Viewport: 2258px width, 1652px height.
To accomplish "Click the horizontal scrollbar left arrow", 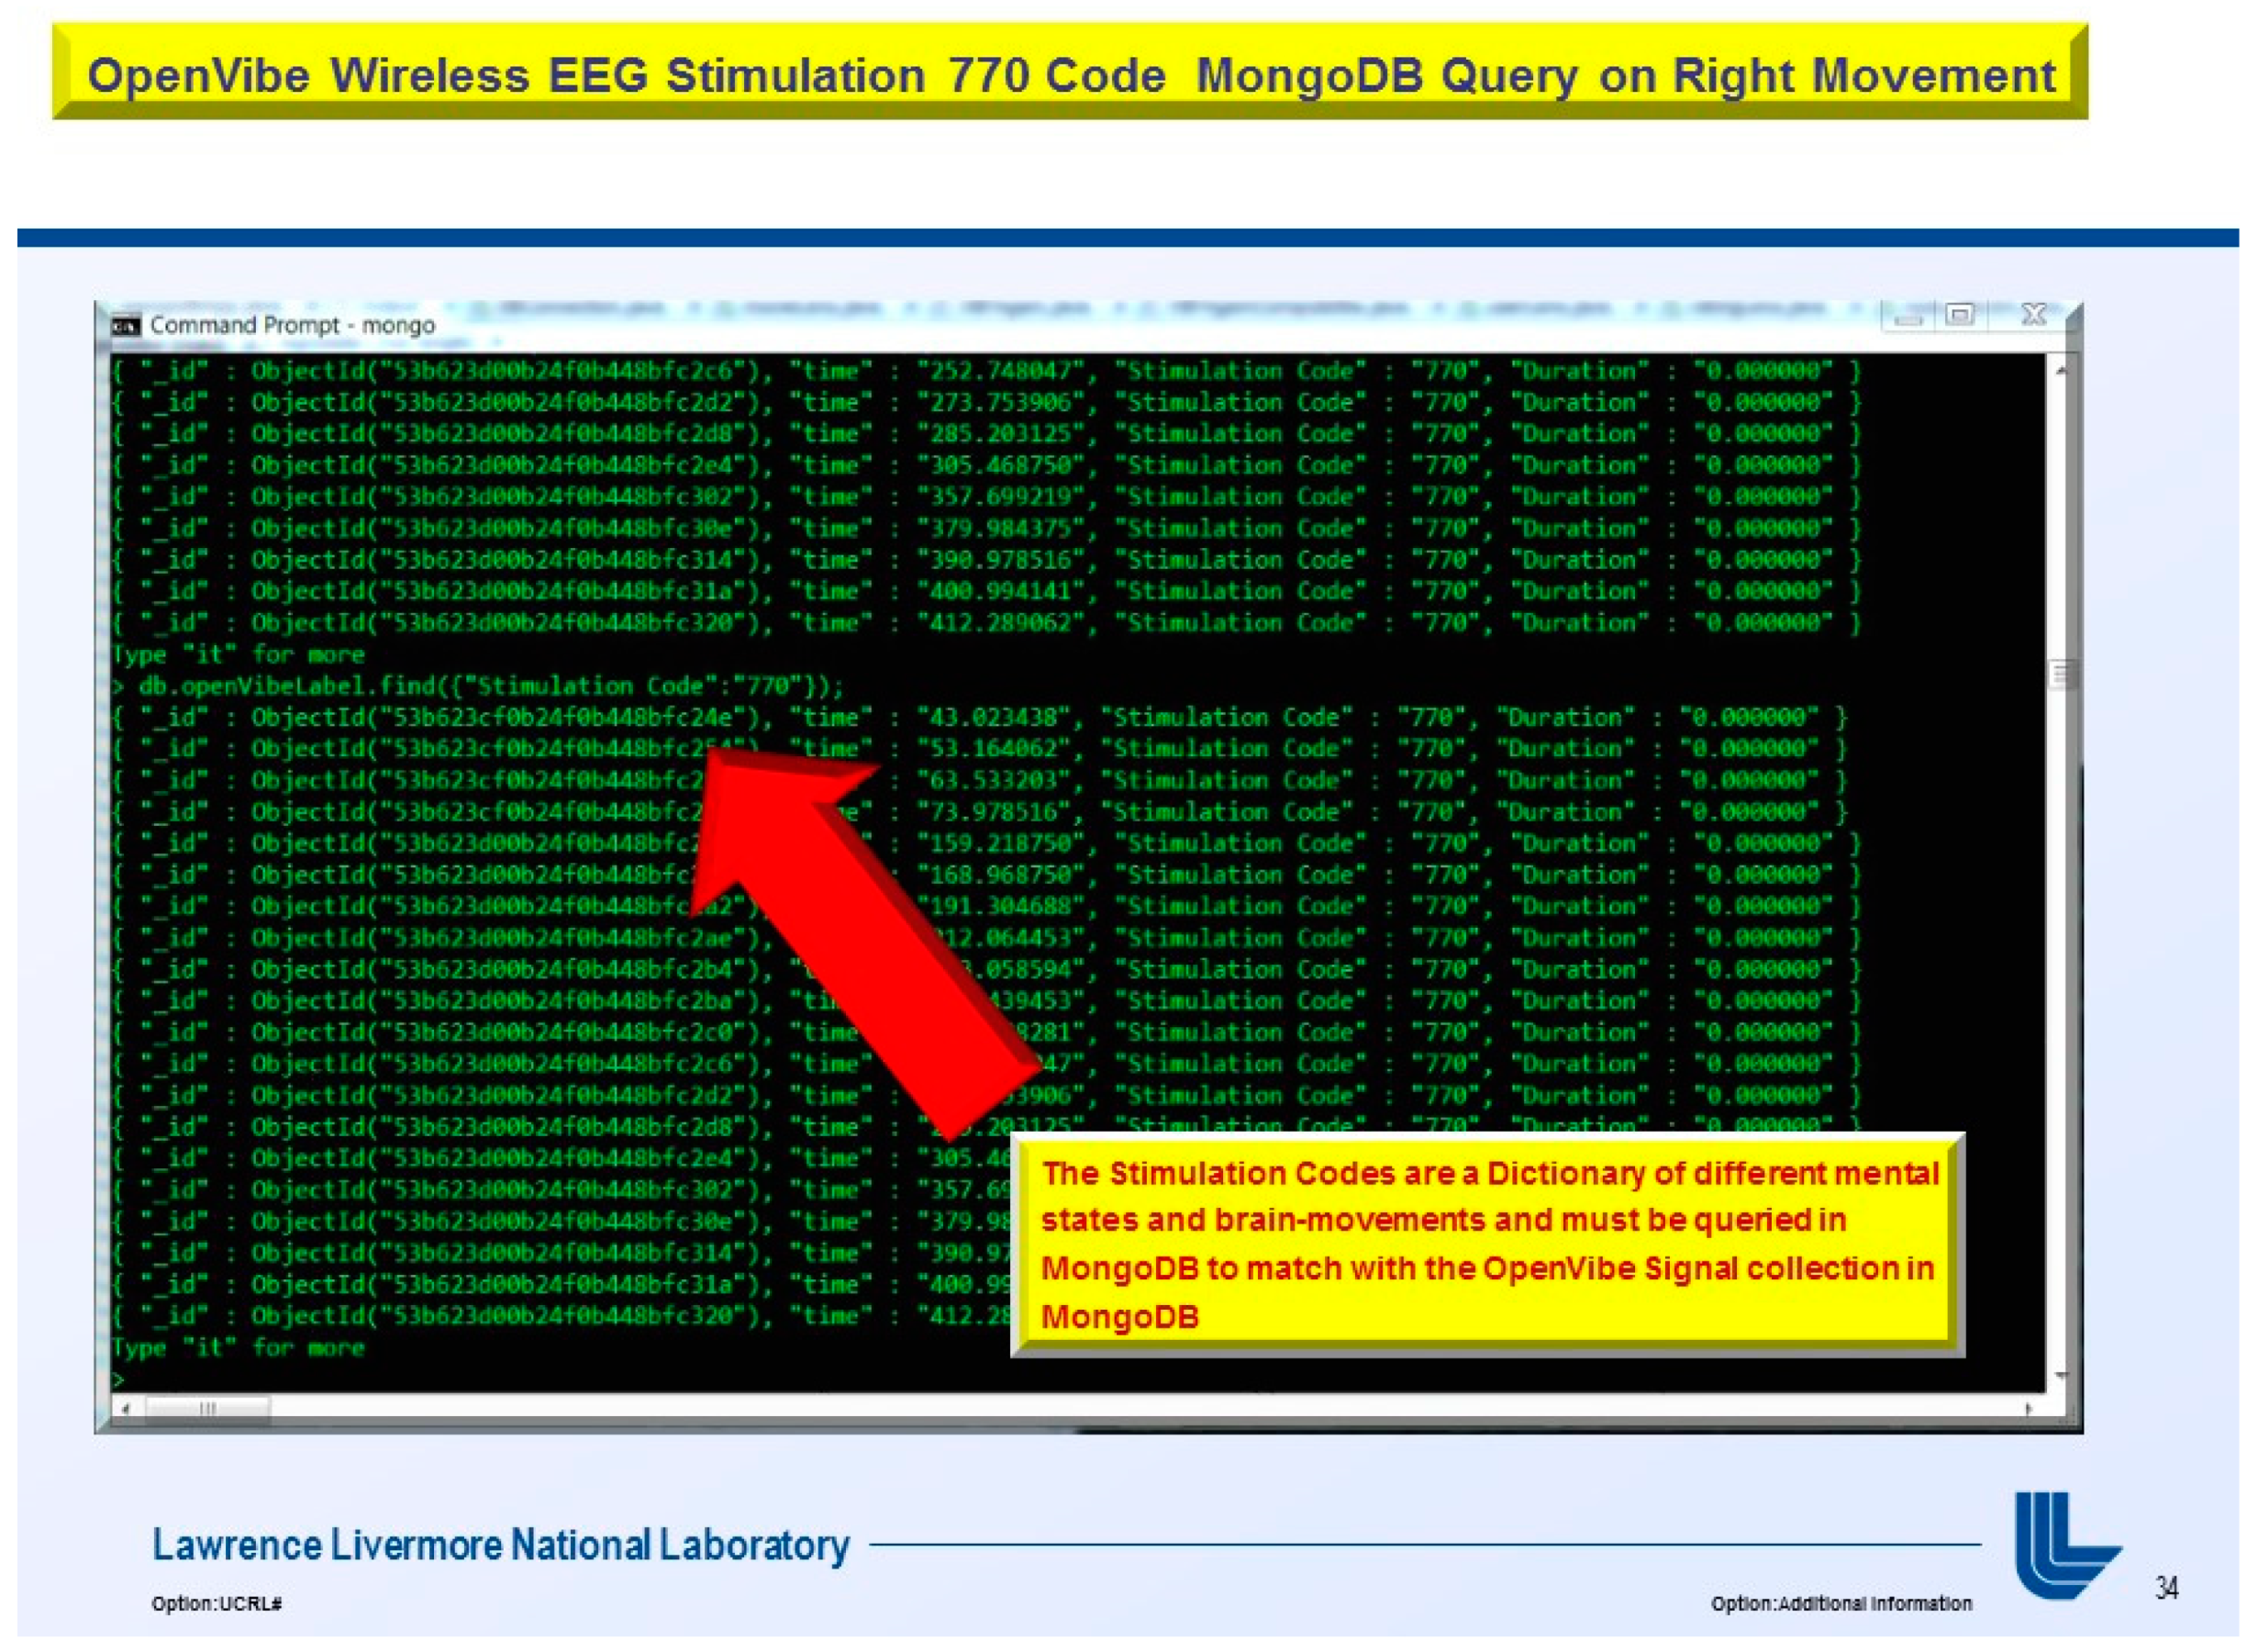I will pos(125,1408).
